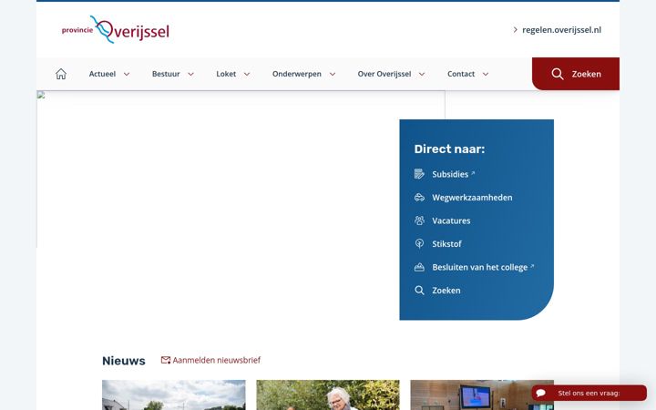This screenshot has height=410, width=656.
Task: Expand the Over Overijssel chevron
Action: coord(422,74)
